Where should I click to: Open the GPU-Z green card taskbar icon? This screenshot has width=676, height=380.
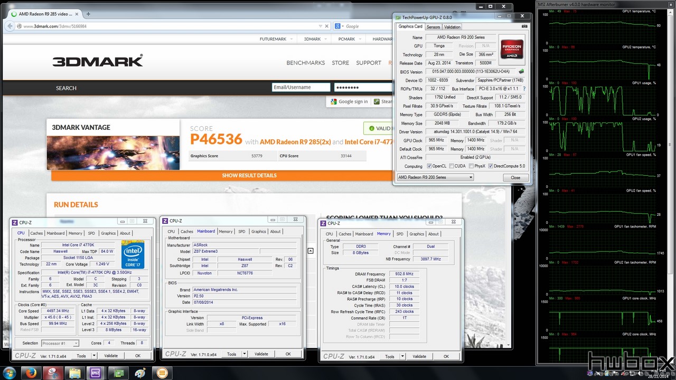click(118, 373)
